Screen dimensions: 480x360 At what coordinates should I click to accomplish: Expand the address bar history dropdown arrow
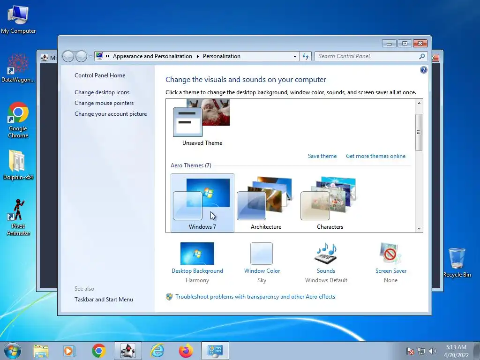pos(295,56)
